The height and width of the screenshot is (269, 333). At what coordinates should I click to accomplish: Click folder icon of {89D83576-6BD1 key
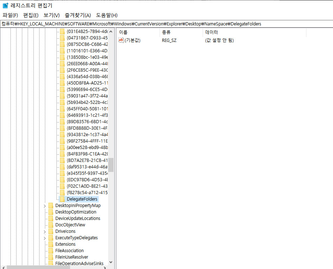(62, 121)
